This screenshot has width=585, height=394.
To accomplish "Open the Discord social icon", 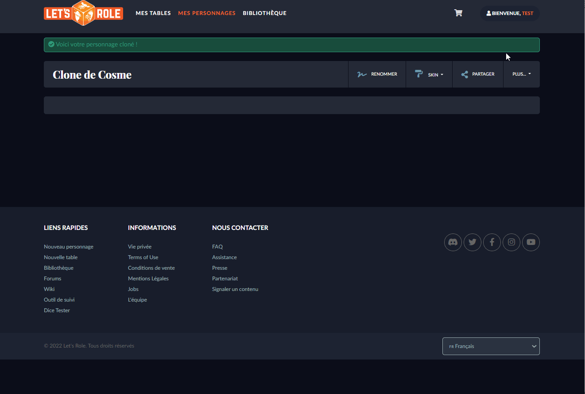I will (453, 242).
